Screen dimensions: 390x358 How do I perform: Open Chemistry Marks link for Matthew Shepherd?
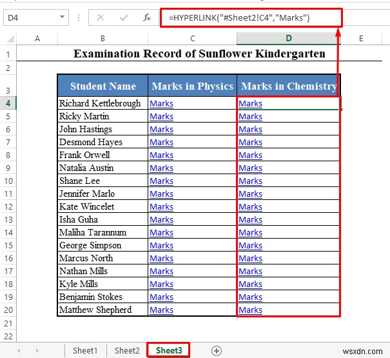pyautogui.click(x=250, y=310)
